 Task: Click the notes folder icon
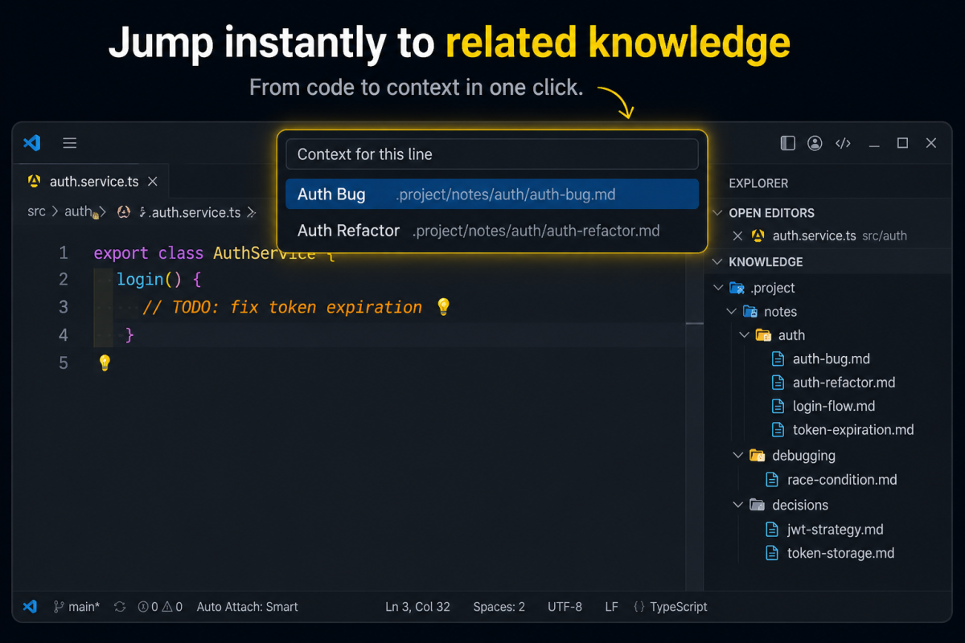[749, 311]
